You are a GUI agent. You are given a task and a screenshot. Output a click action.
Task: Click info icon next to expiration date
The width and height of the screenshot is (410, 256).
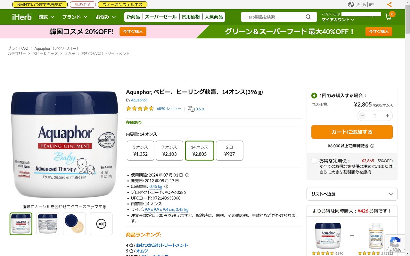(x=187, y=175)
